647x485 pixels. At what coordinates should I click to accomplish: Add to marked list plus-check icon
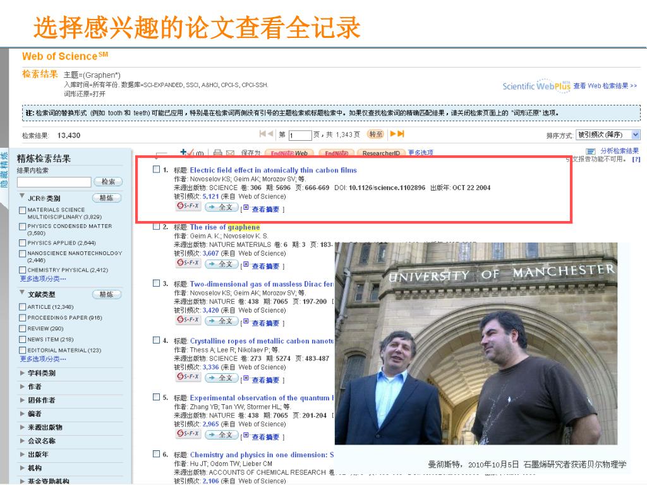tap(186, 153)
